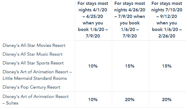The height and width of the screenshot is (109, 187).
Task: Click 'Little Mermaid Standard Rooms' line
Action: (35, 78)
